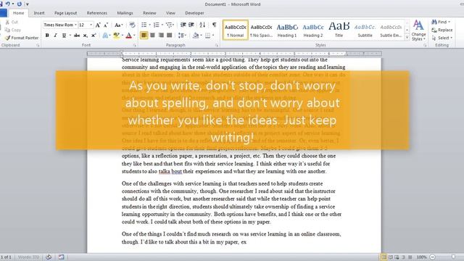Toggle show paragraph marks

coord(215,25)
